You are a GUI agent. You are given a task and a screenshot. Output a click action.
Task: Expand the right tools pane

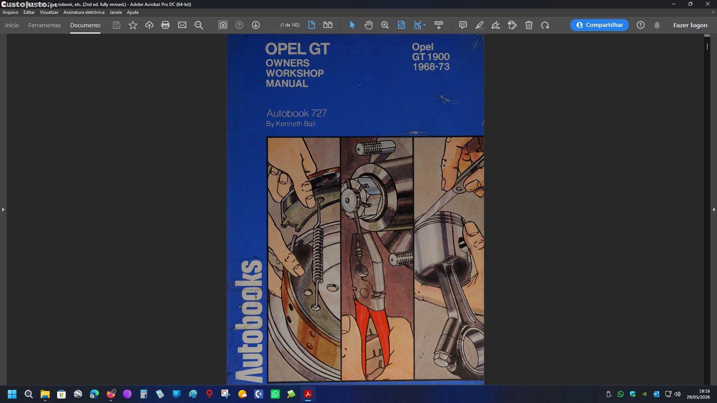pos(714,209)
